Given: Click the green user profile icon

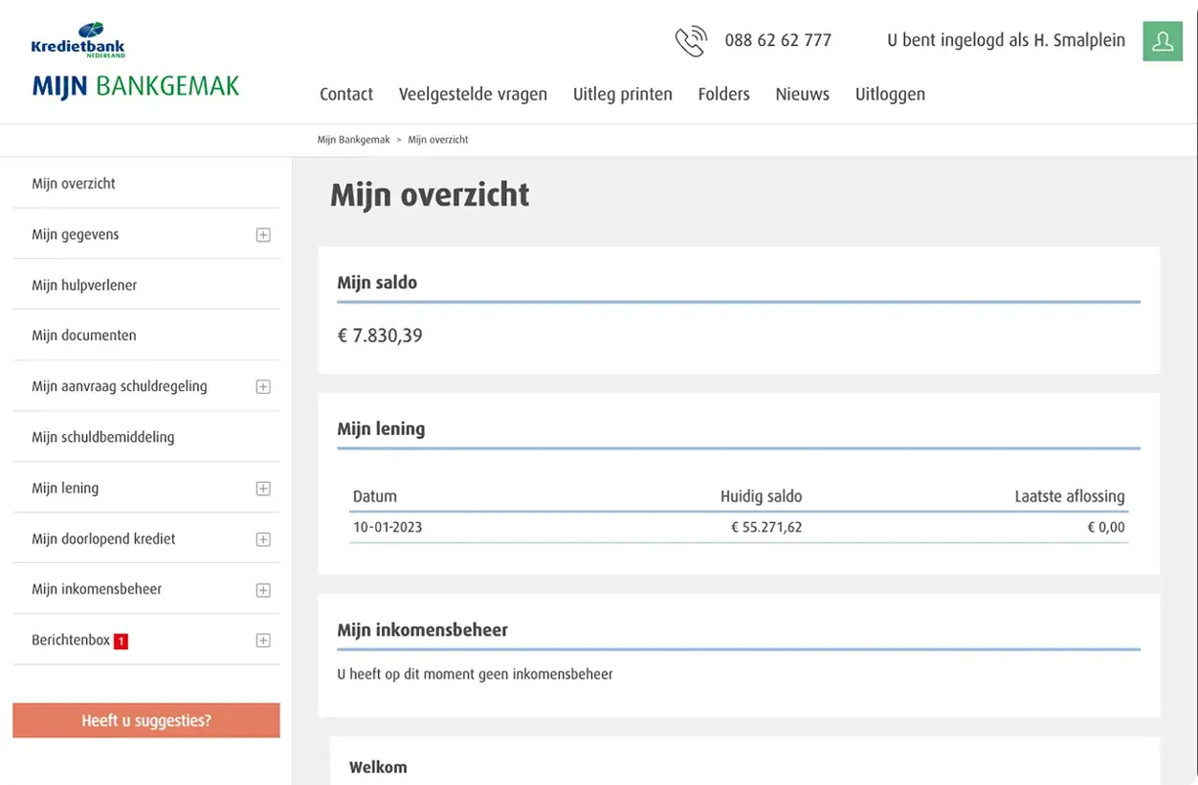Looking at the screenshot, I should [1163, 41].
